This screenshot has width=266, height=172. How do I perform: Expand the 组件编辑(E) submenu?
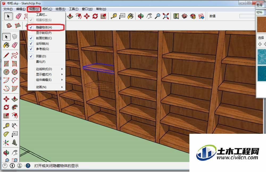tap(47, 80)
